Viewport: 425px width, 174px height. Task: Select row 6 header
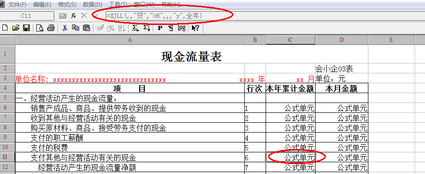click(5, 108)
